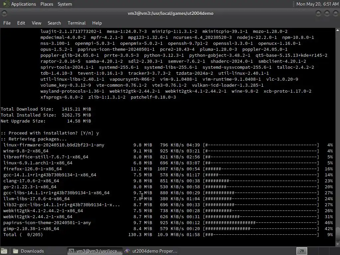The width and height of the screenshot is (340, 255).
Task: Click the Total ( 0/205) progress line
Action: point(168,234)
